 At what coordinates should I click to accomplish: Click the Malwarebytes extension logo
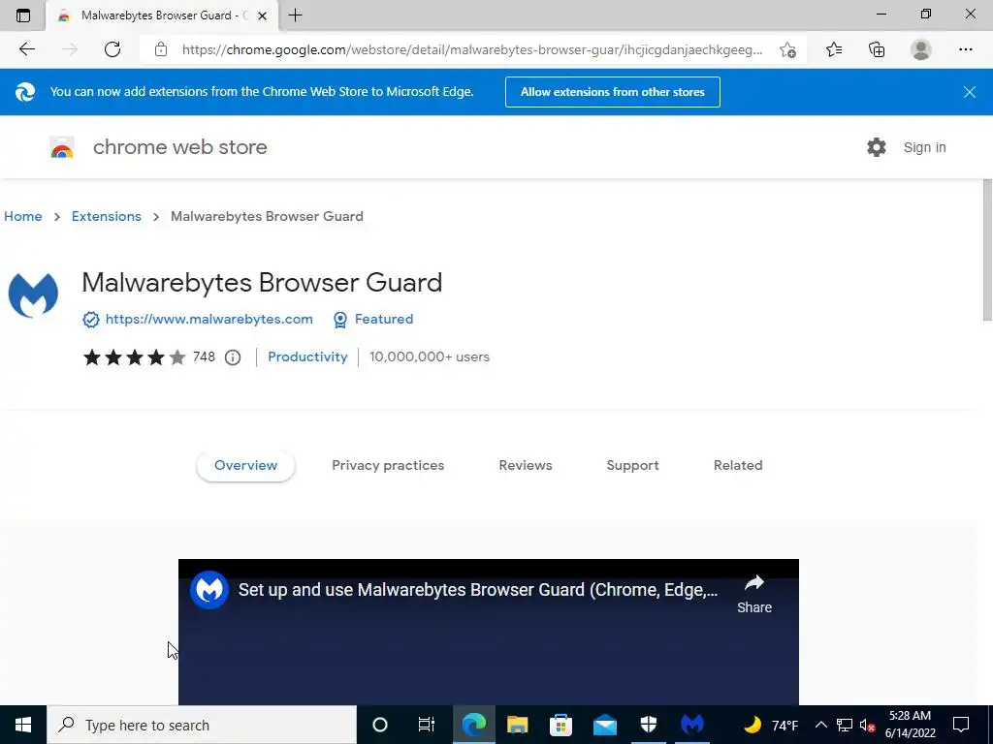point(33,294)
